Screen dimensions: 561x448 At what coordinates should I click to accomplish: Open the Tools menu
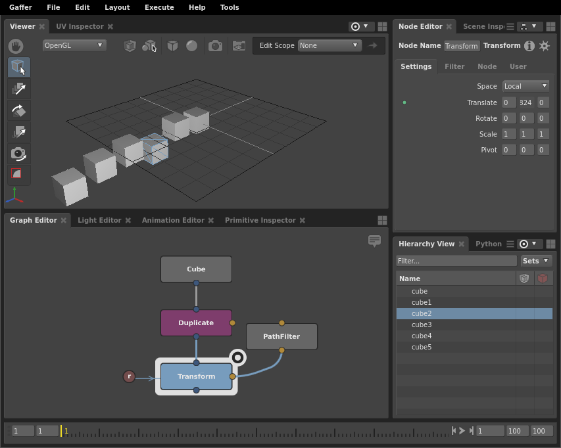click(230, 7)
